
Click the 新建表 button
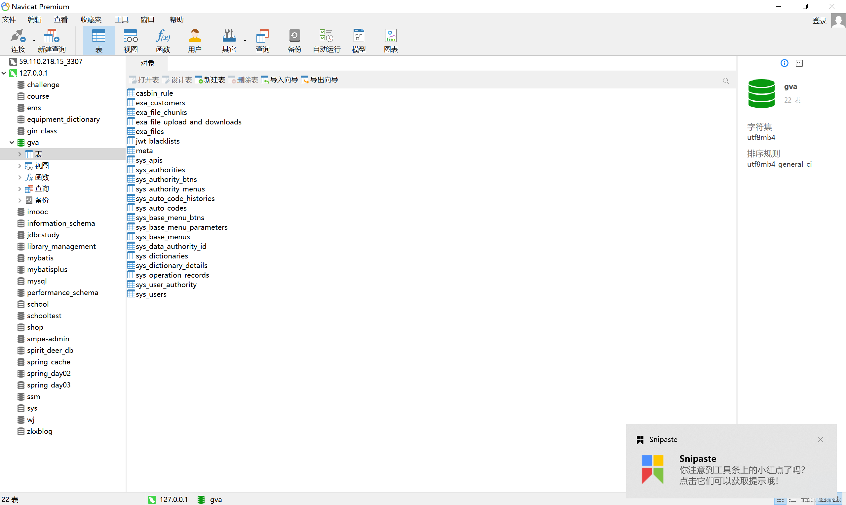[210, 80]
